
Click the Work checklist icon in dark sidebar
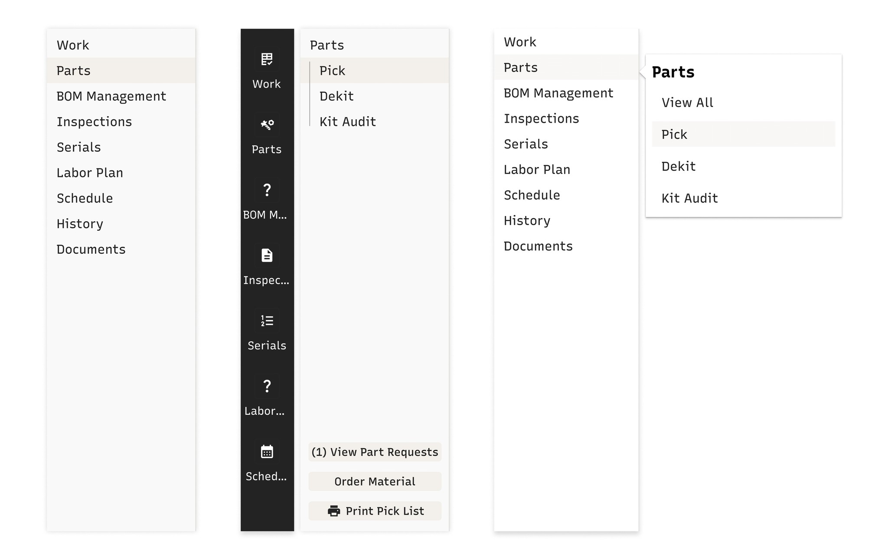(x=267, y=59)
